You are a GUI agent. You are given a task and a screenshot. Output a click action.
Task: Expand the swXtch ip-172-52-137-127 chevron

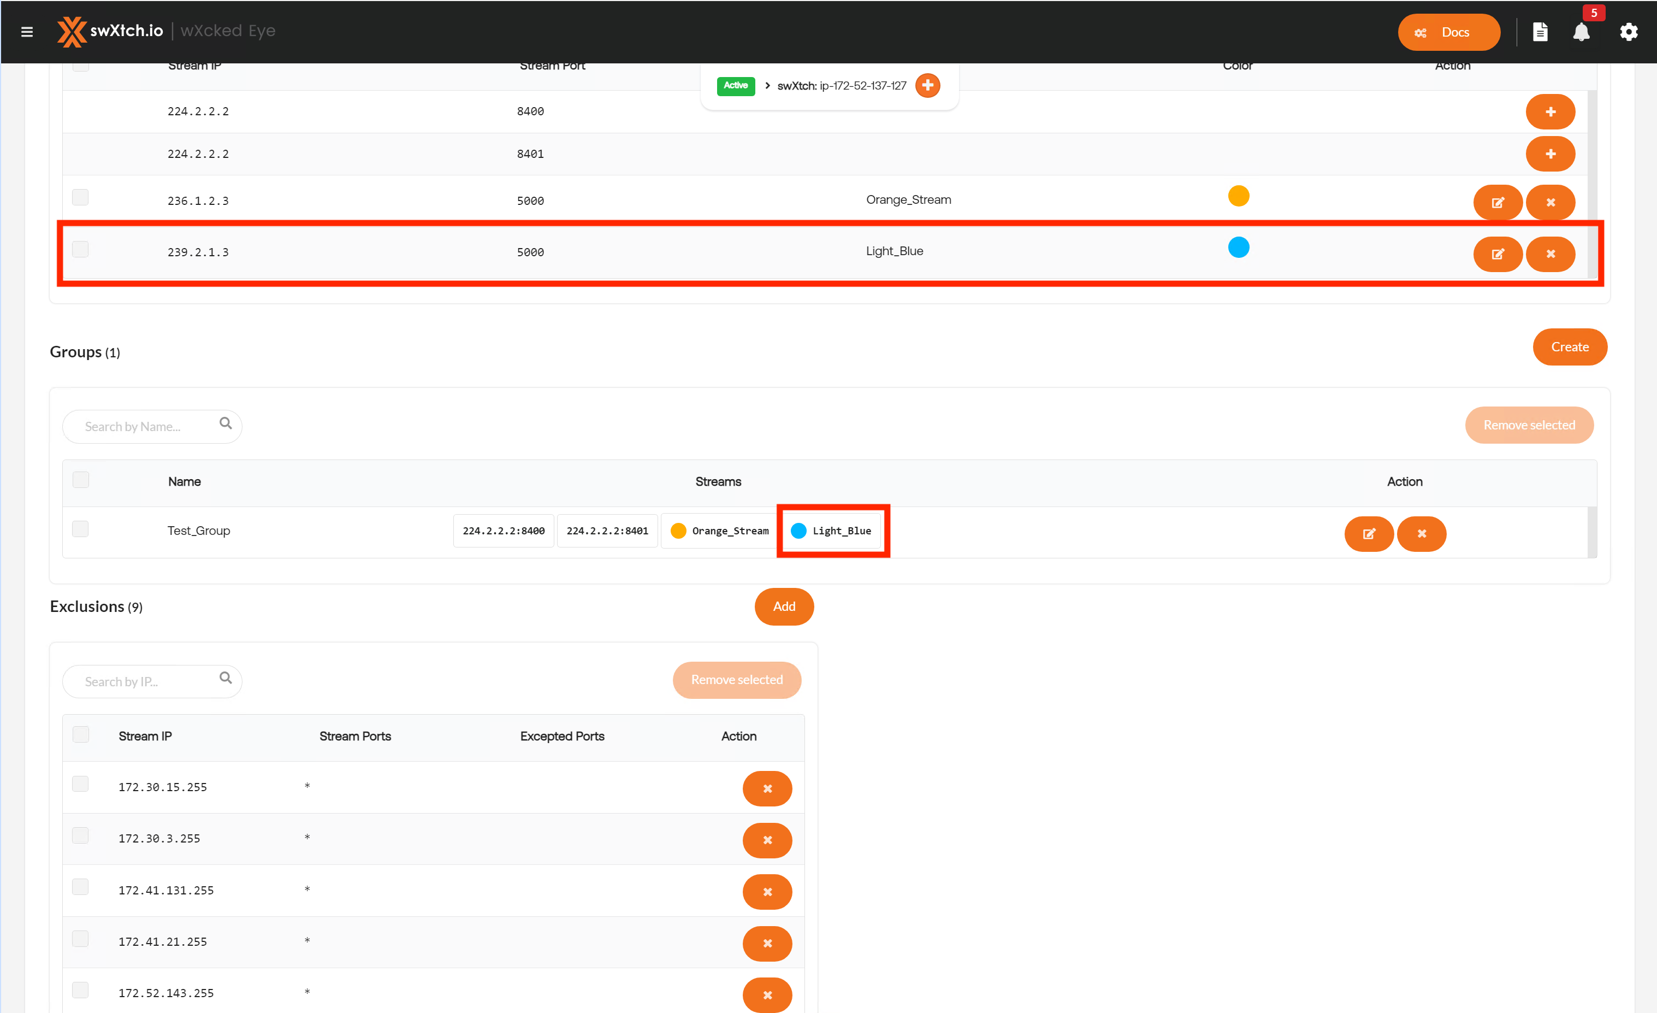pos(767,85)
